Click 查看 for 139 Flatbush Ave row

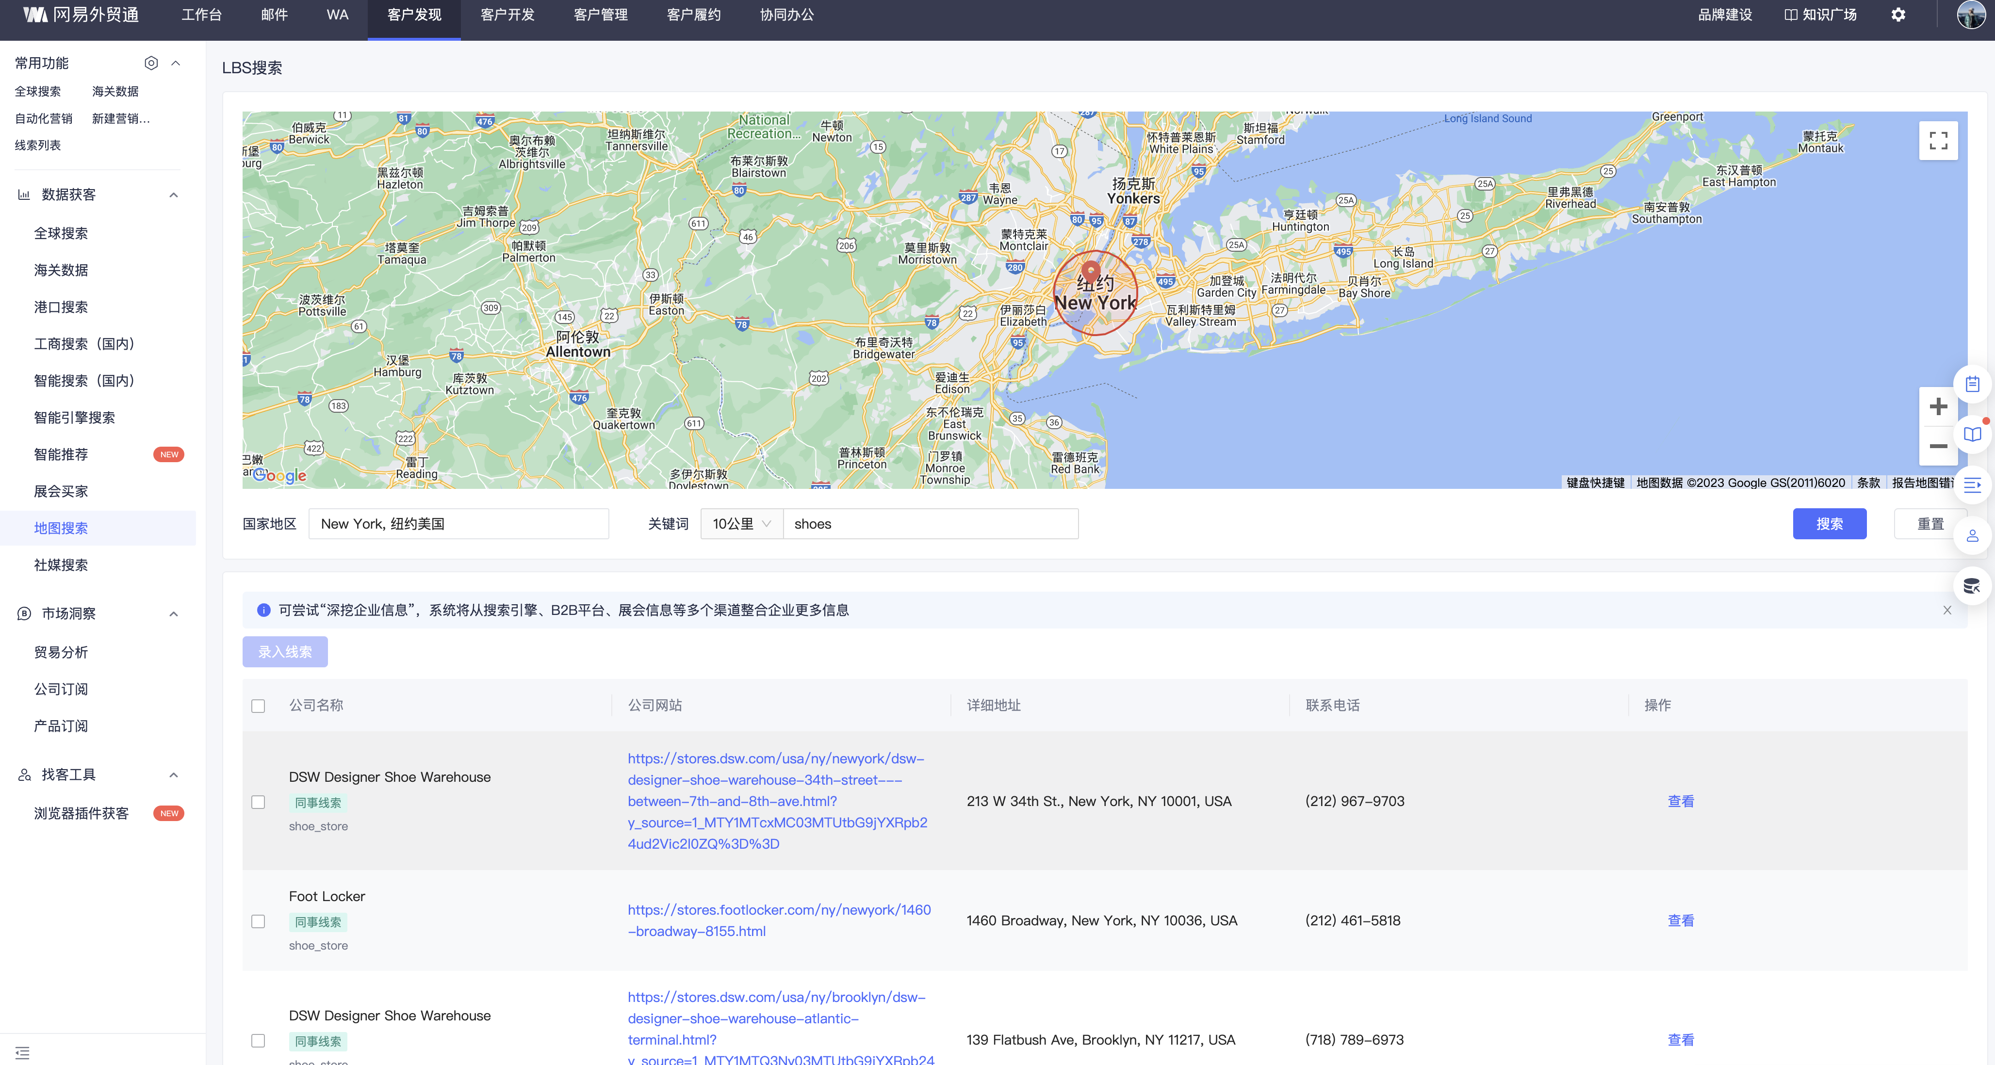(1681, 1039)
